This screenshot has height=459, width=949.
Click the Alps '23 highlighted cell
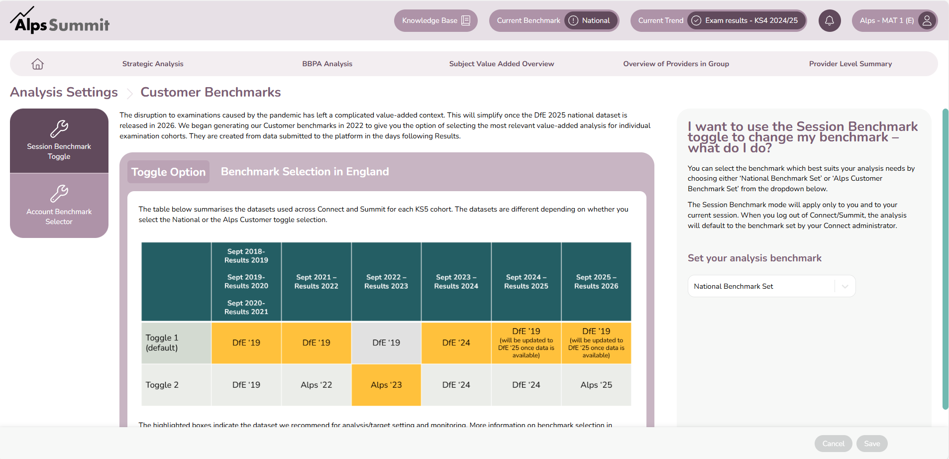(x=386, y=385)
